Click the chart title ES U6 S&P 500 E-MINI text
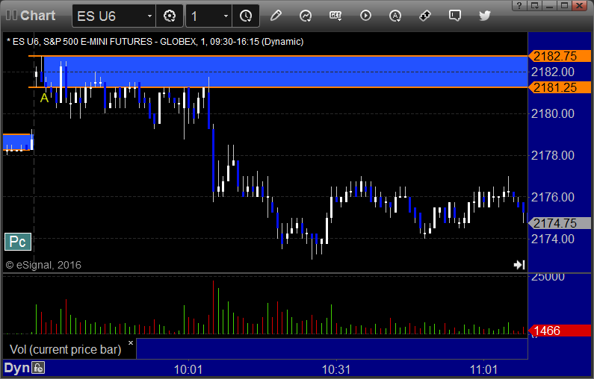 point(155,42)
